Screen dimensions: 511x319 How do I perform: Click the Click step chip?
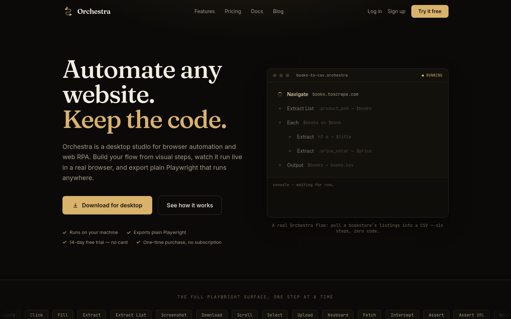(37, 315)
